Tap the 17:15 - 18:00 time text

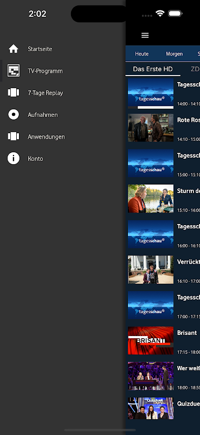(189, 352)
